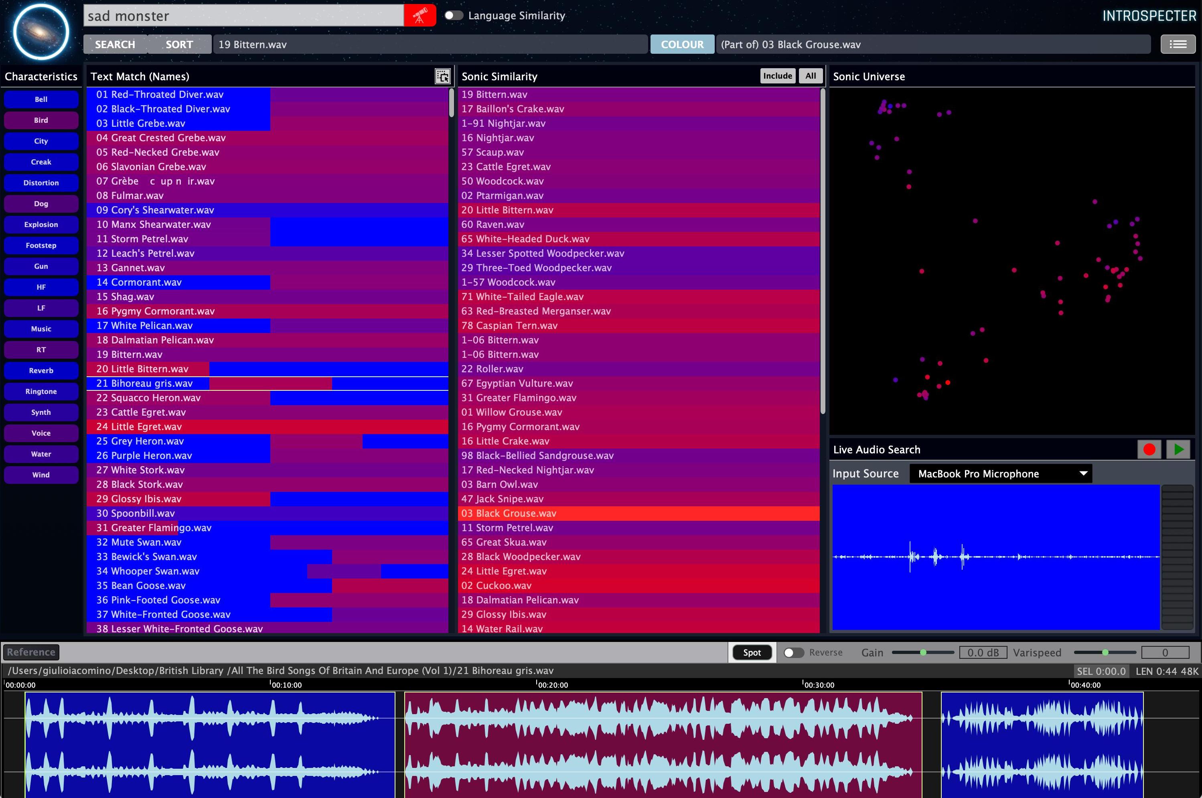This screenshot has width=1202, height=798.
Task: Select the Music characteristic
Action: [x=41, y=329]
